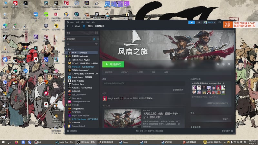The width and height of the screenshot is (258, 145).
Task: Open the blue announcements megaphone button
Action: pos(192,22)
